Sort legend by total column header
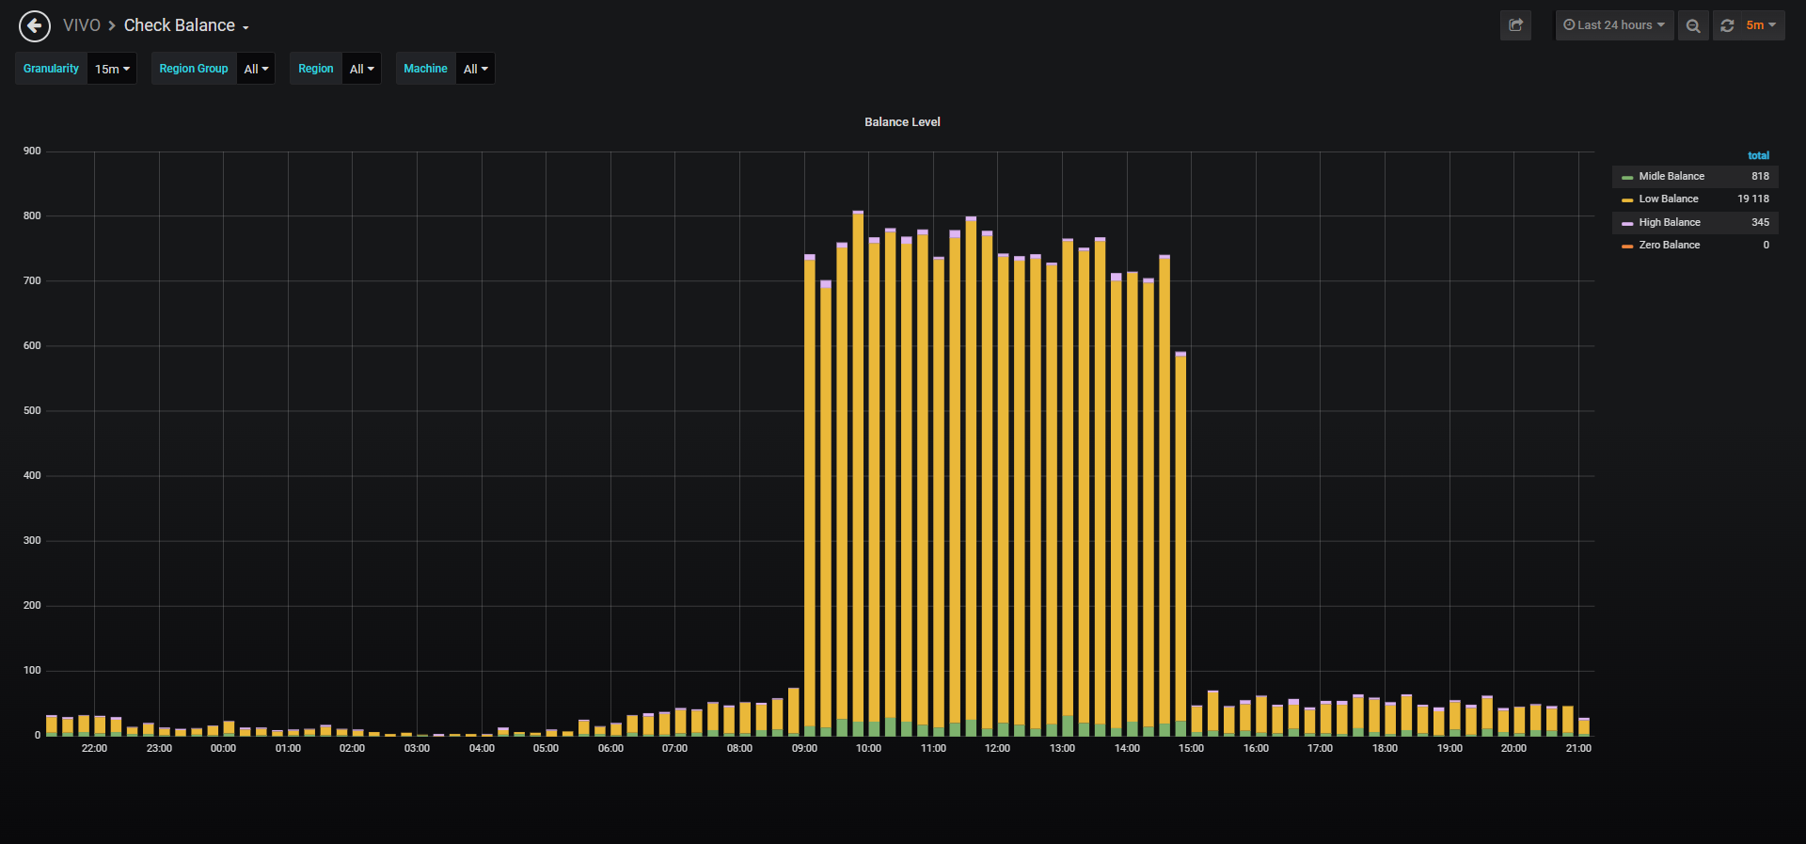 tap(1758, 155)
